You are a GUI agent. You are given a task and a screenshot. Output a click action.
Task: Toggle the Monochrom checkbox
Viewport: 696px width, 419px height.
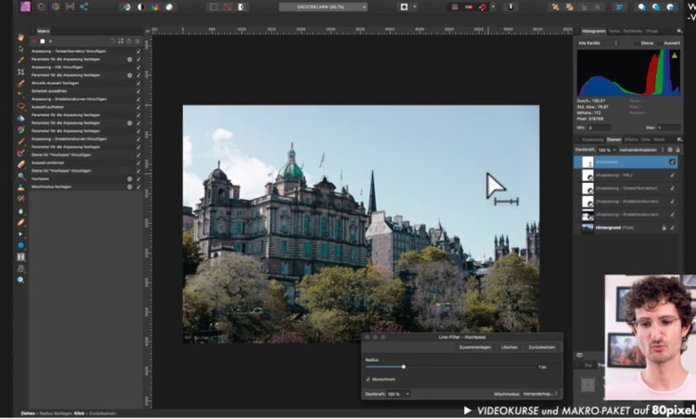click(369, 379)
